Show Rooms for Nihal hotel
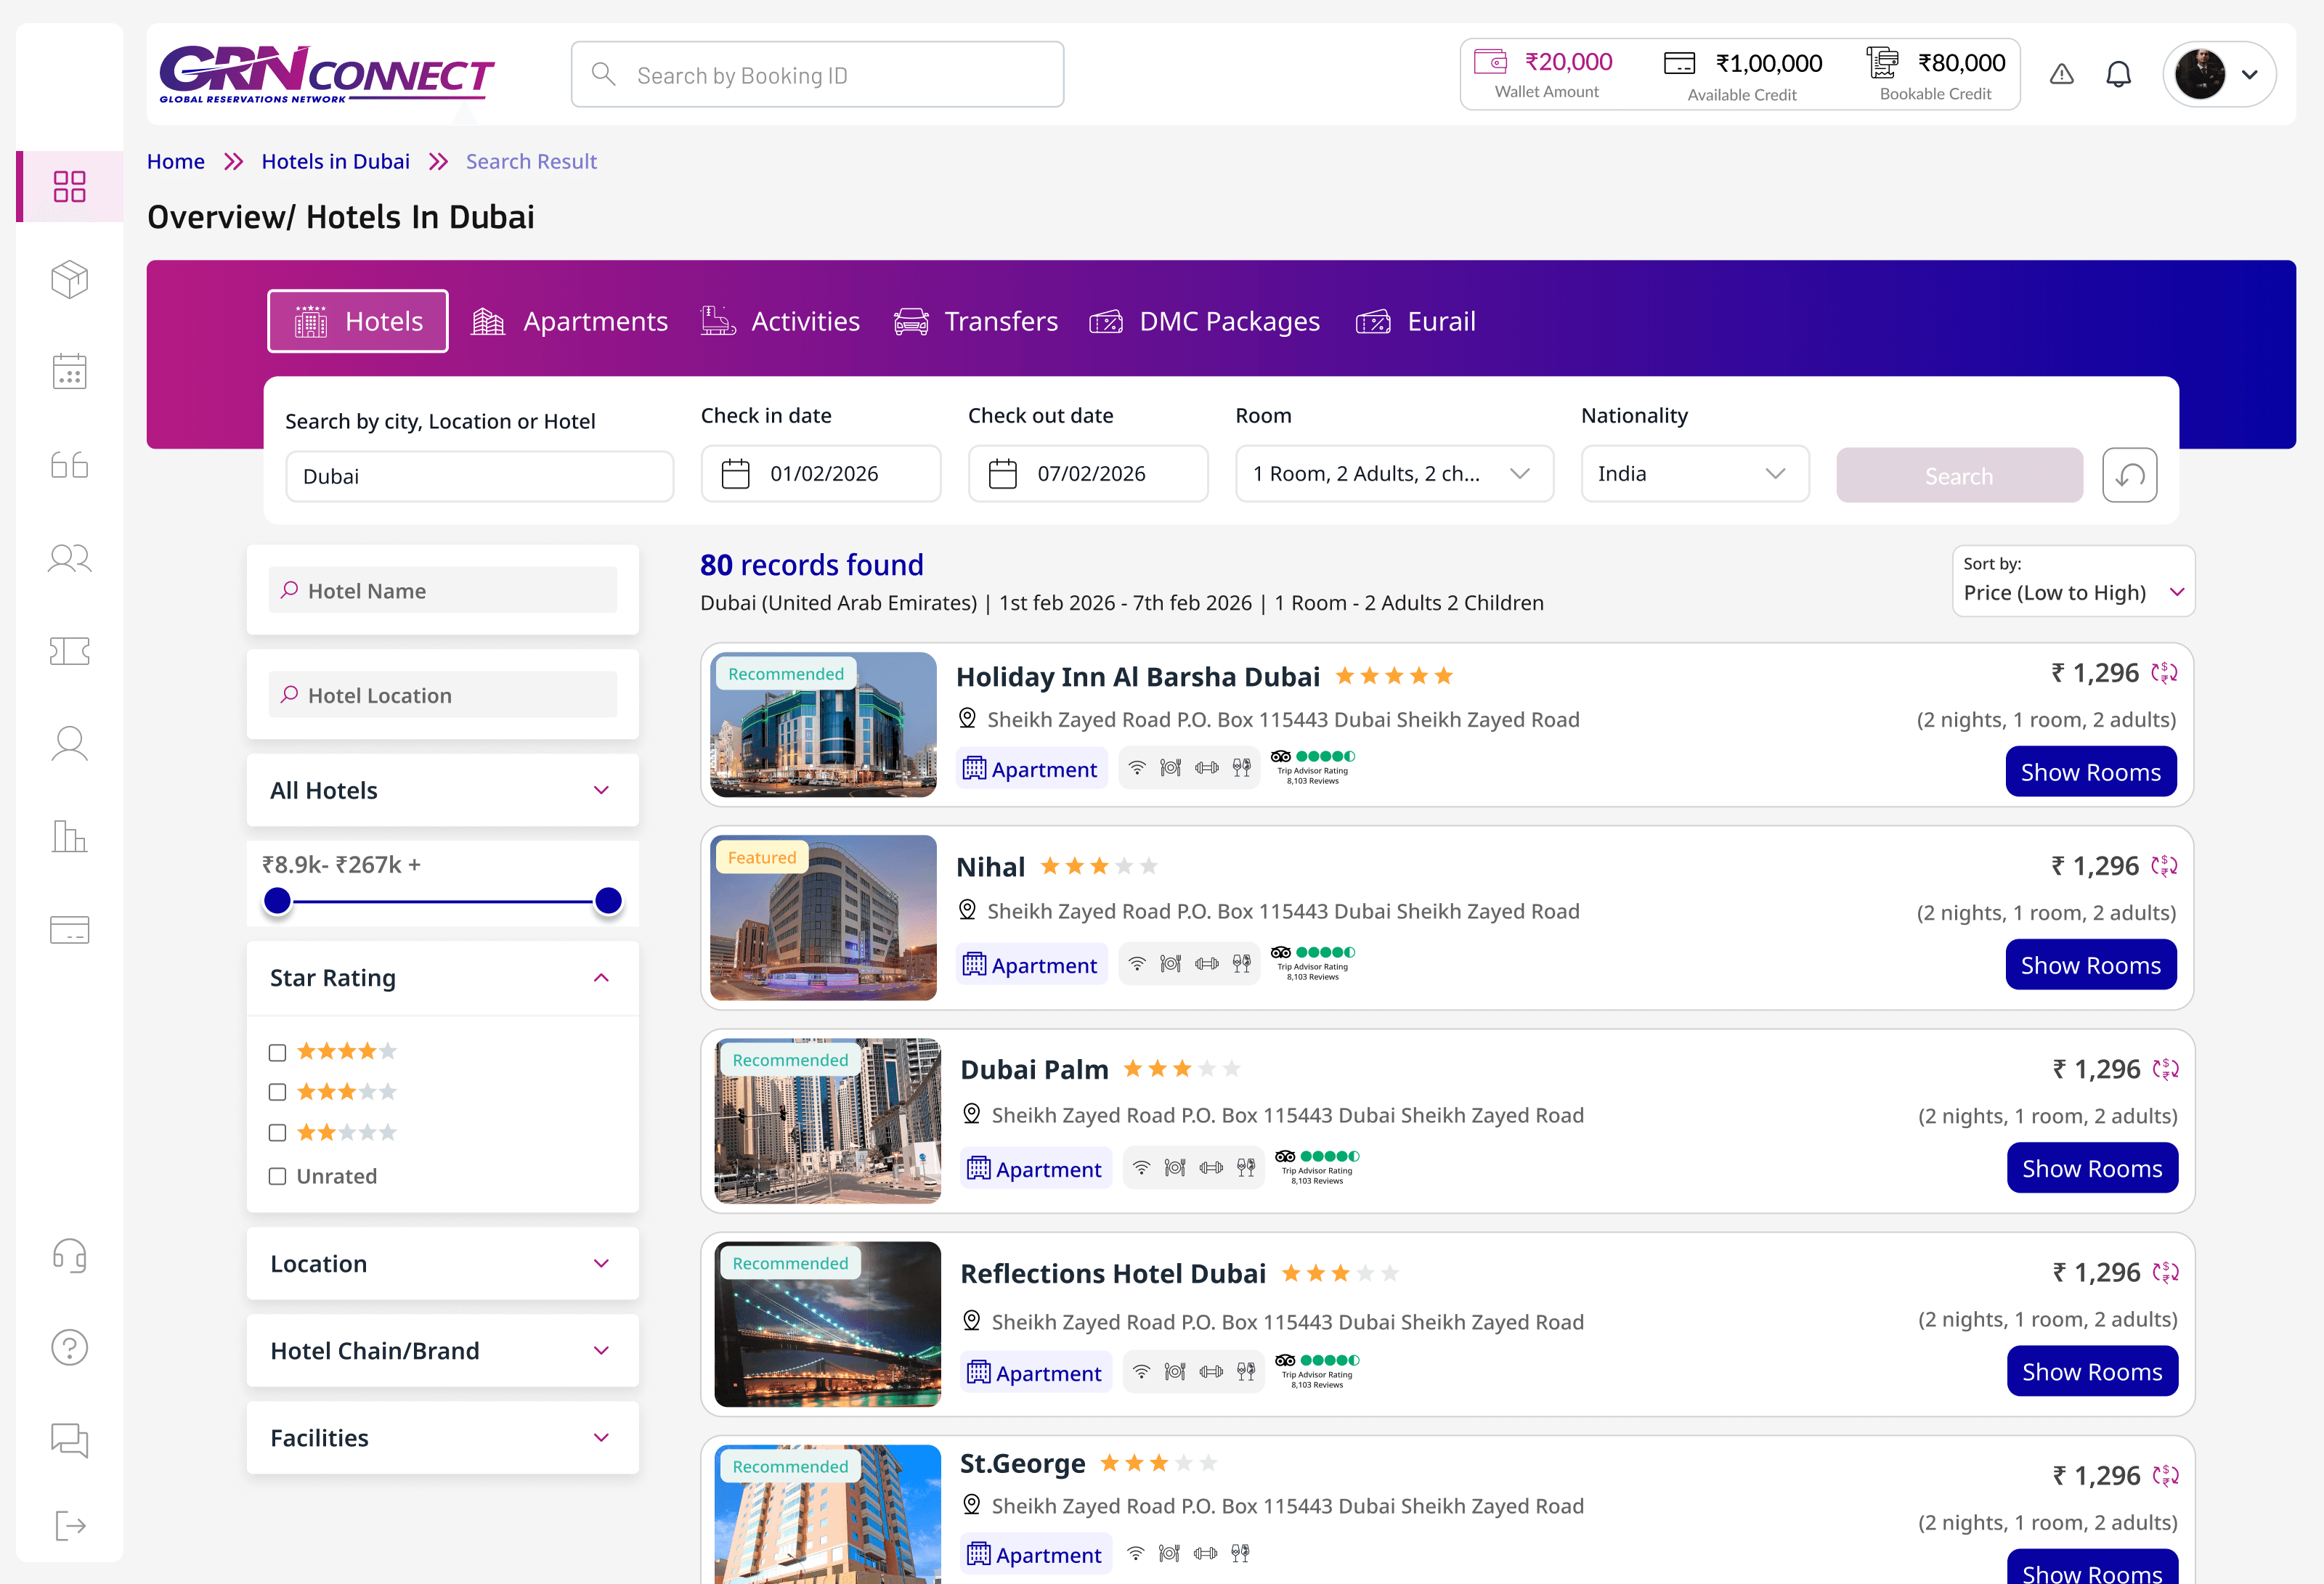 2090,965
